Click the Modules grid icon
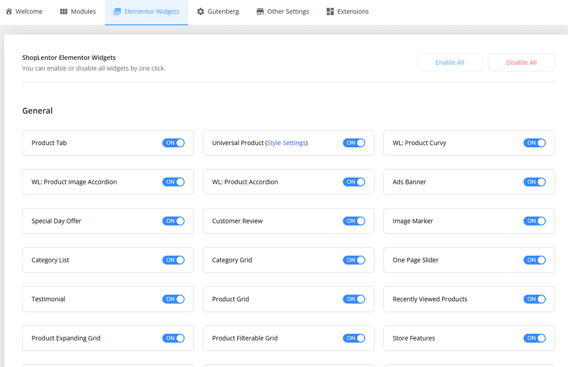 point(64,12)
